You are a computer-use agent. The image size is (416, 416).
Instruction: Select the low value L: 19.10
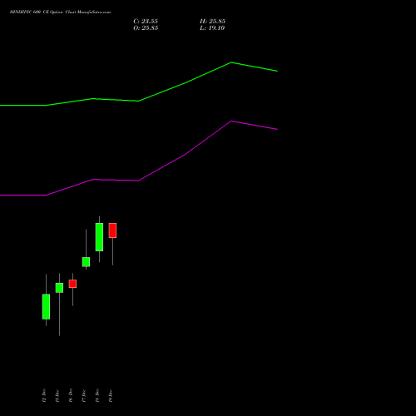pos(212,28)
